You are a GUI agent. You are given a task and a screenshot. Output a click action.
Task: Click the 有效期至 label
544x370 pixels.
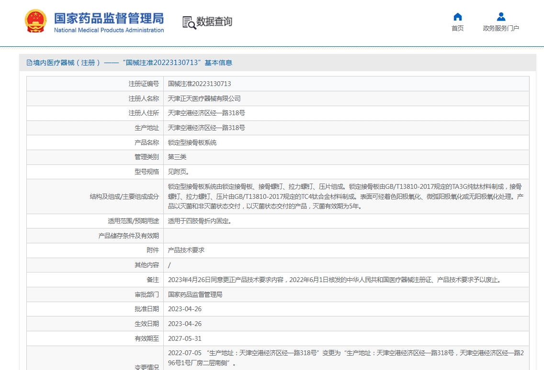(147, 339)
